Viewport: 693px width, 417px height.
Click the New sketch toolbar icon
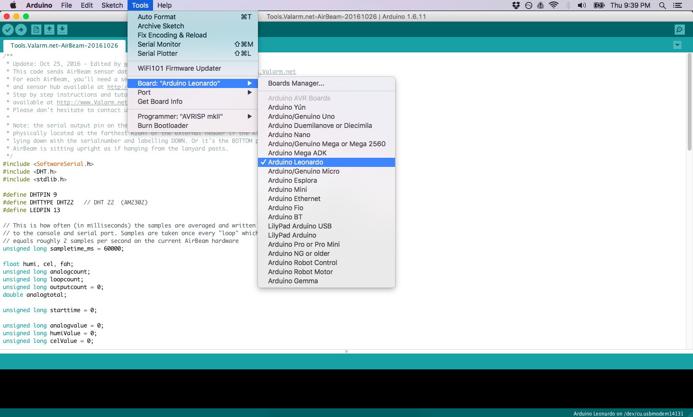pos(36,30)
